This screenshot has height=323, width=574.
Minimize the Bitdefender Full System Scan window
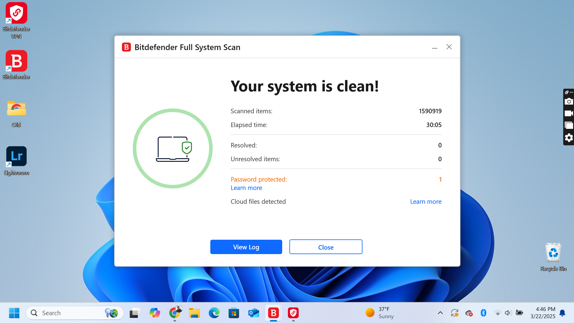(434, 47)
